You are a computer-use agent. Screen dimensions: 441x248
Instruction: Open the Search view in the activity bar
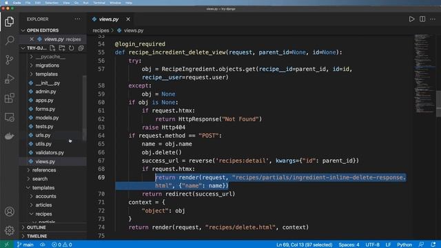coord(9,41)
